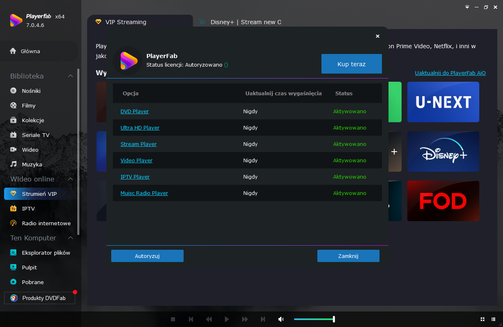
Task: Open Ultra HD Player link
Action: coord(140,128)
